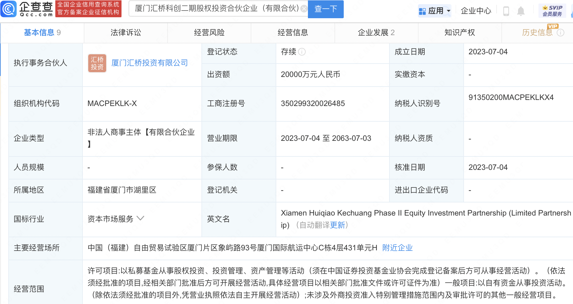Click the 登记状态 label cell
The image size is (573, 304).
[x=239, y=53]
